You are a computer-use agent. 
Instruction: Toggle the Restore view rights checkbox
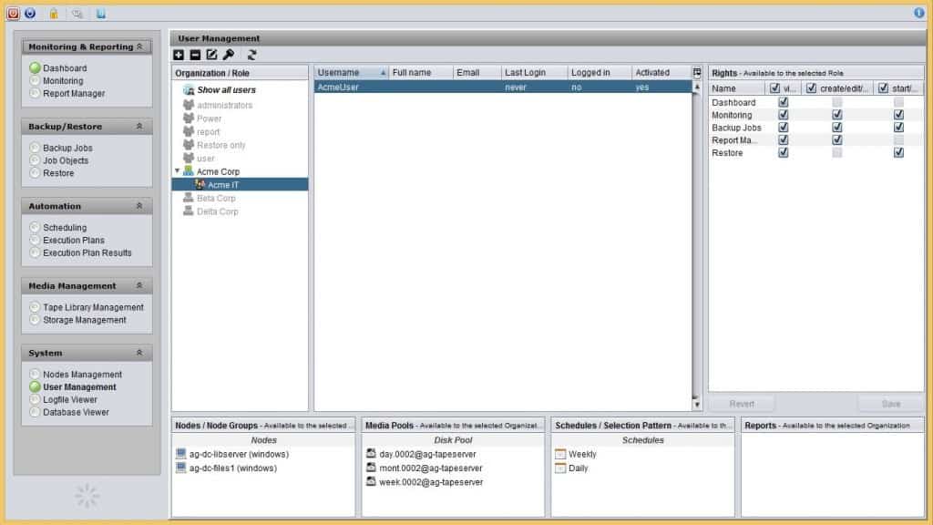tap(784, 153)
